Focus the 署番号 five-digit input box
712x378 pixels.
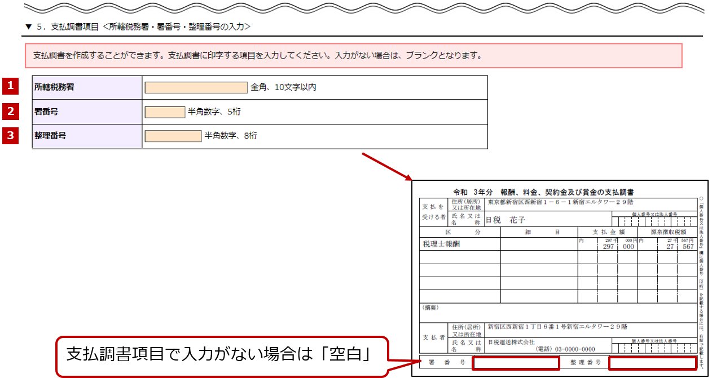165,112
